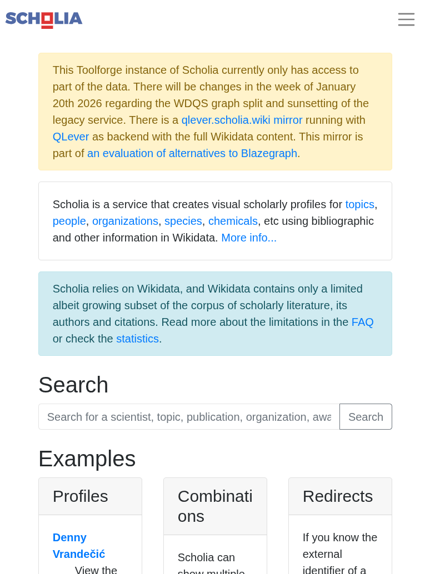Viewport: 425px width, 574px height.
Task: Click the Combinations card header
Action: coord(215,506)
